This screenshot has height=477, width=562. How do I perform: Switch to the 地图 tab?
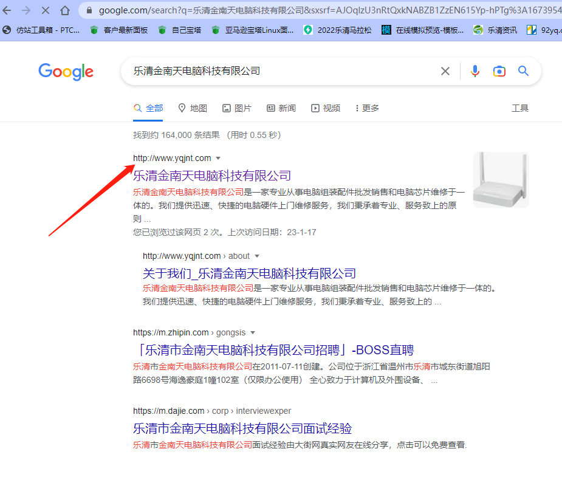pos(193,108)
